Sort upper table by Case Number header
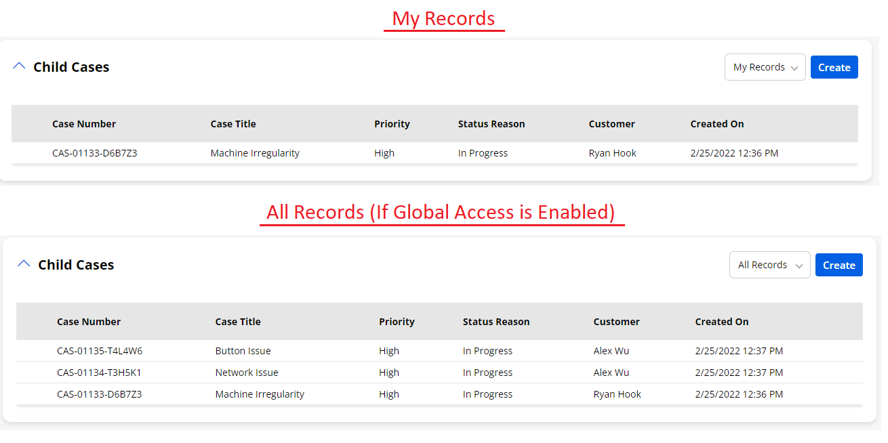Screen dimensions: 888x443 click(84, 124)
